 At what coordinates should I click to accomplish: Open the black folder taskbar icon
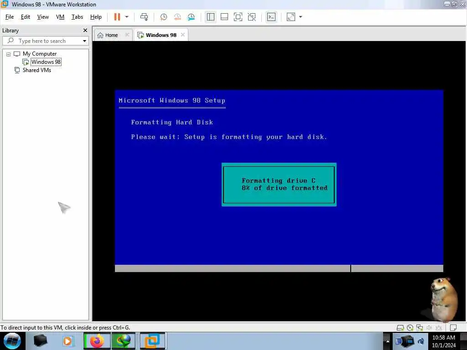pyautogui.click(x=40, y=341)
